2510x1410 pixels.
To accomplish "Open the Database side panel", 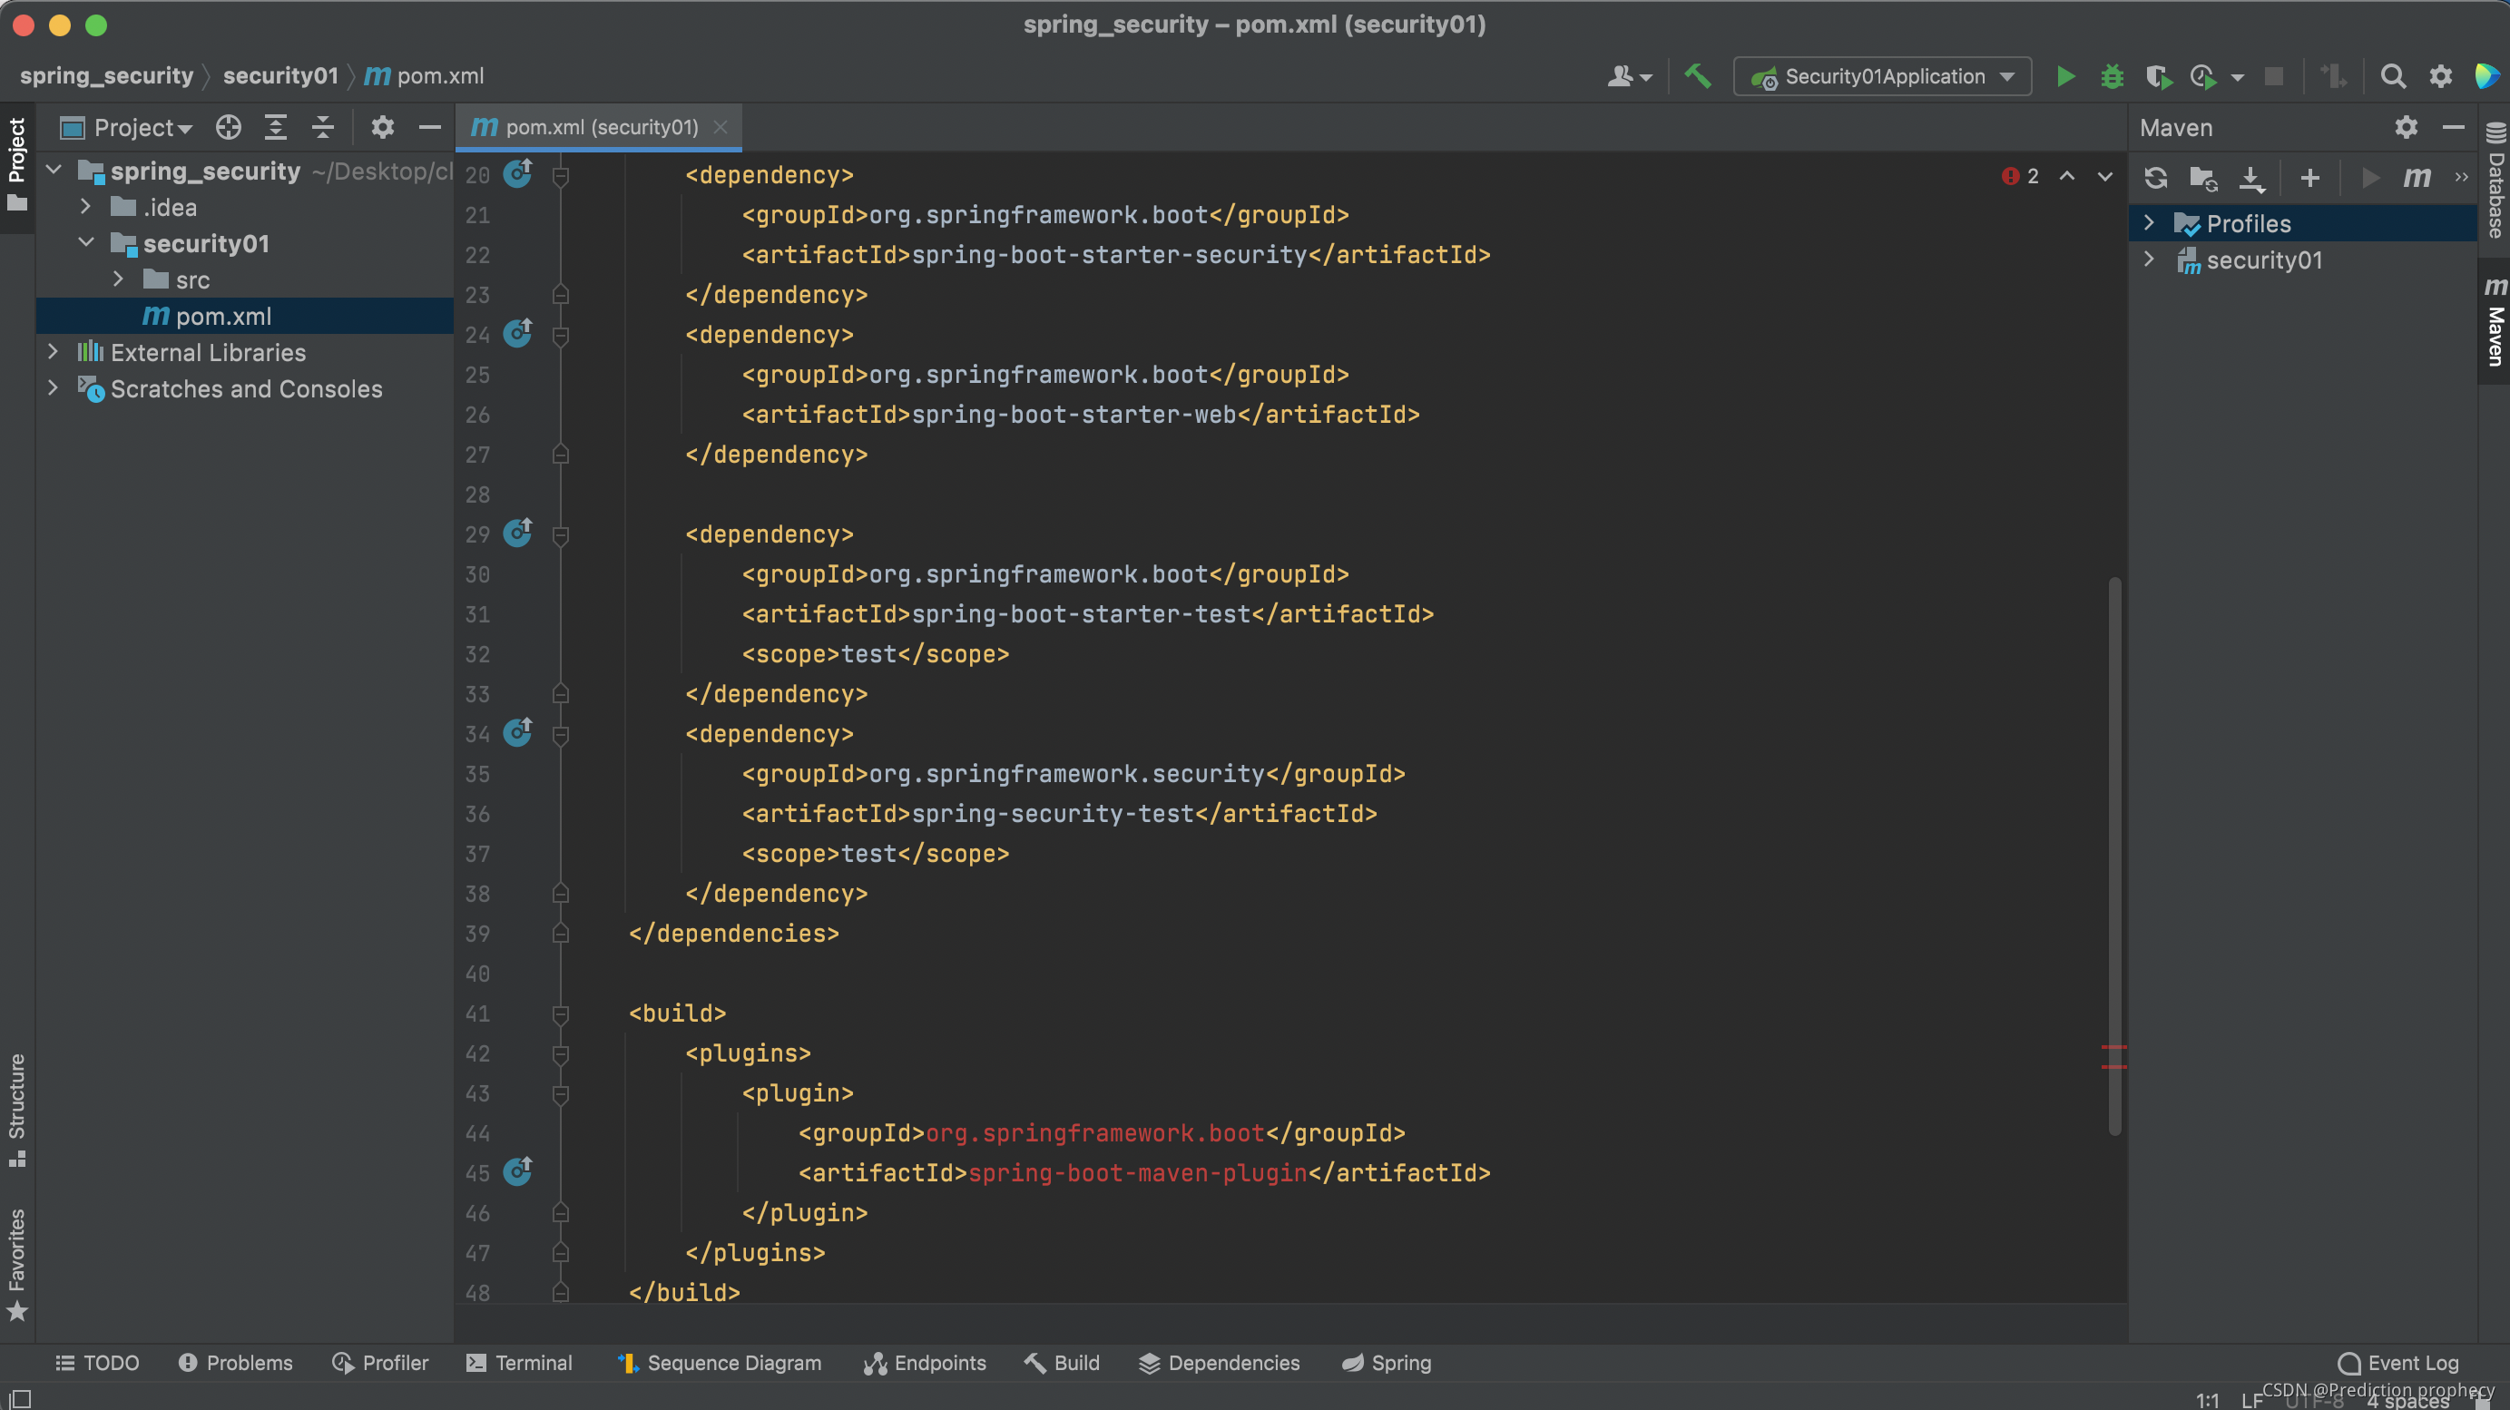I will (x=2495, y=181).
